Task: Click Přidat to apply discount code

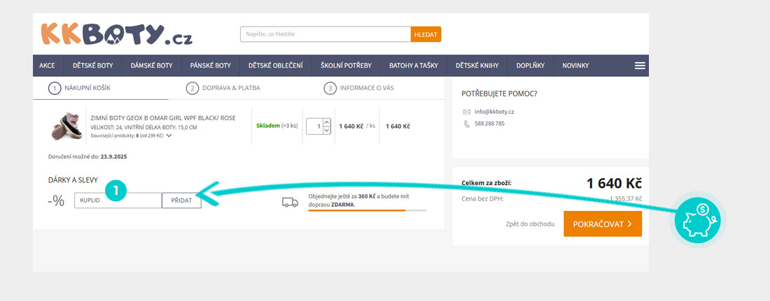Action: pyautogui.click(x=181, y=200)
